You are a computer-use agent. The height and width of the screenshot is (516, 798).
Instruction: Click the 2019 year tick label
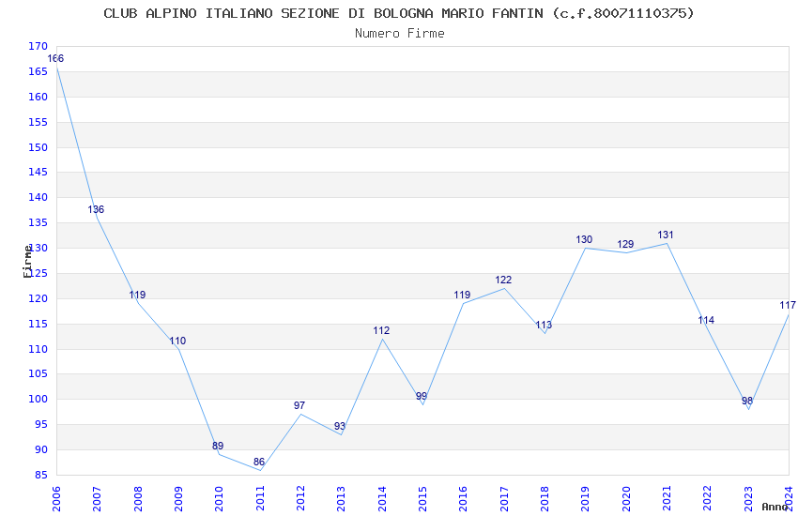click(x=585, y=499)
